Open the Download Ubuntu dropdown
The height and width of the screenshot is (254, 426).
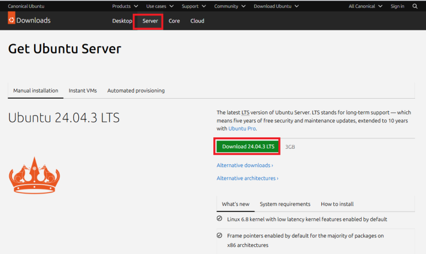[x=276, y=6]
